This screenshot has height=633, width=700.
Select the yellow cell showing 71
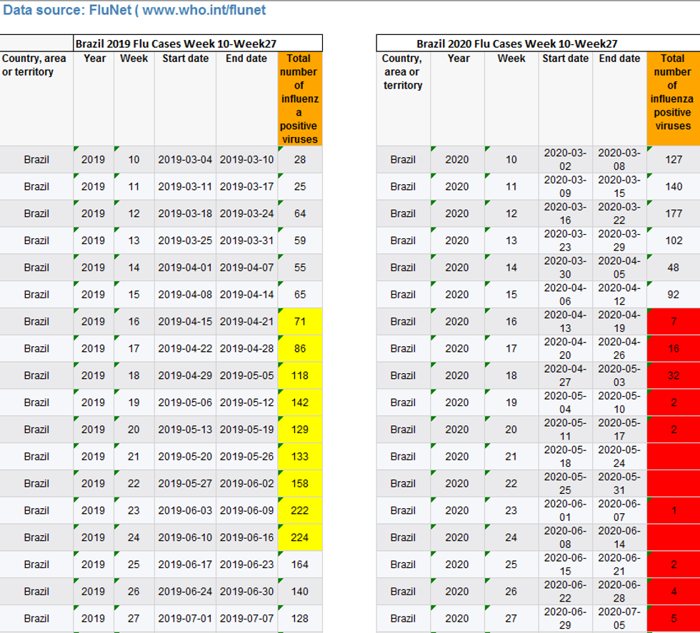tap(299, 321)
